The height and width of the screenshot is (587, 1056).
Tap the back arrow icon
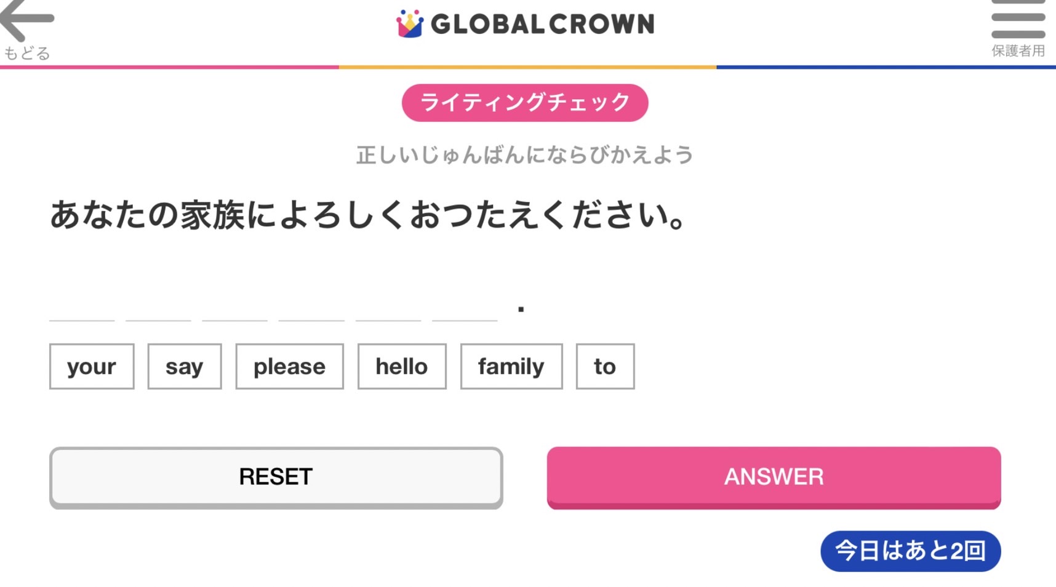point(27,20)
